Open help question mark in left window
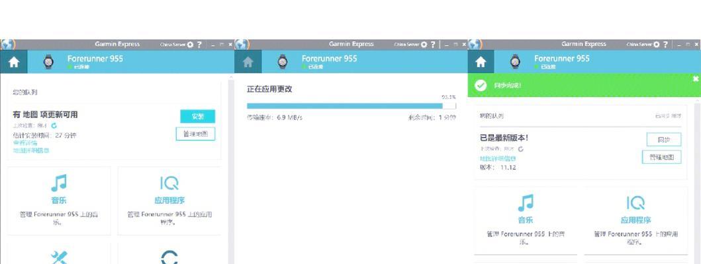Viewport: 701px width, 264px height. click(199, 45)
